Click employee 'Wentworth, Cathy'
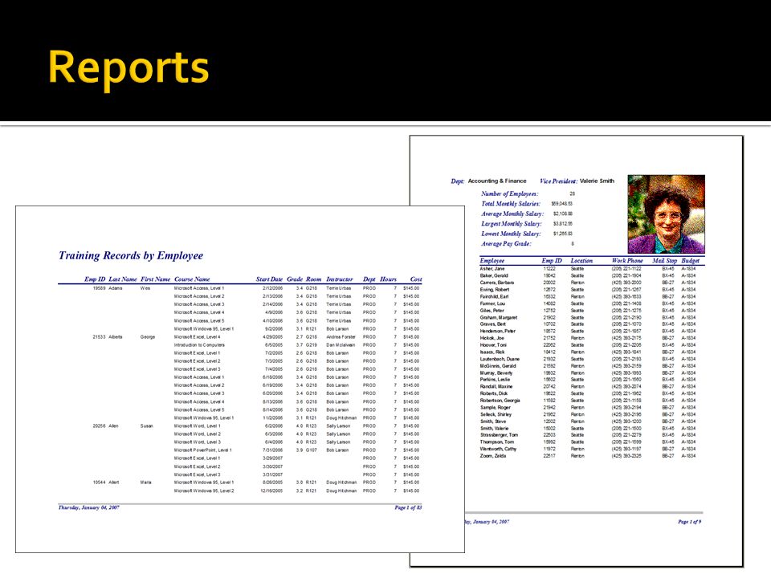This screenshot has height=578, width=771. (x=499, y=449)
